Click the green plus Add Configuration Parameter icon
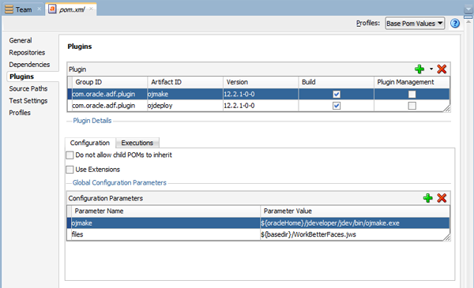 (x=427, y=198)
